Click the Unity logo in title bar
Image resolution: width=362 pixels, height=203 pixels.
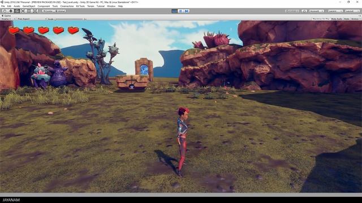pyautogui.click(x=2, y=2)
